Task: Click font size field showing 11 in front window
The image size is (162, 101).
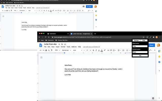Action: pos(87,50)
